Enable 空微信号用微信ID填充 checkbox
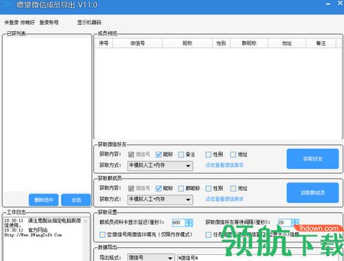344x261 pixels. coord(103,235)
